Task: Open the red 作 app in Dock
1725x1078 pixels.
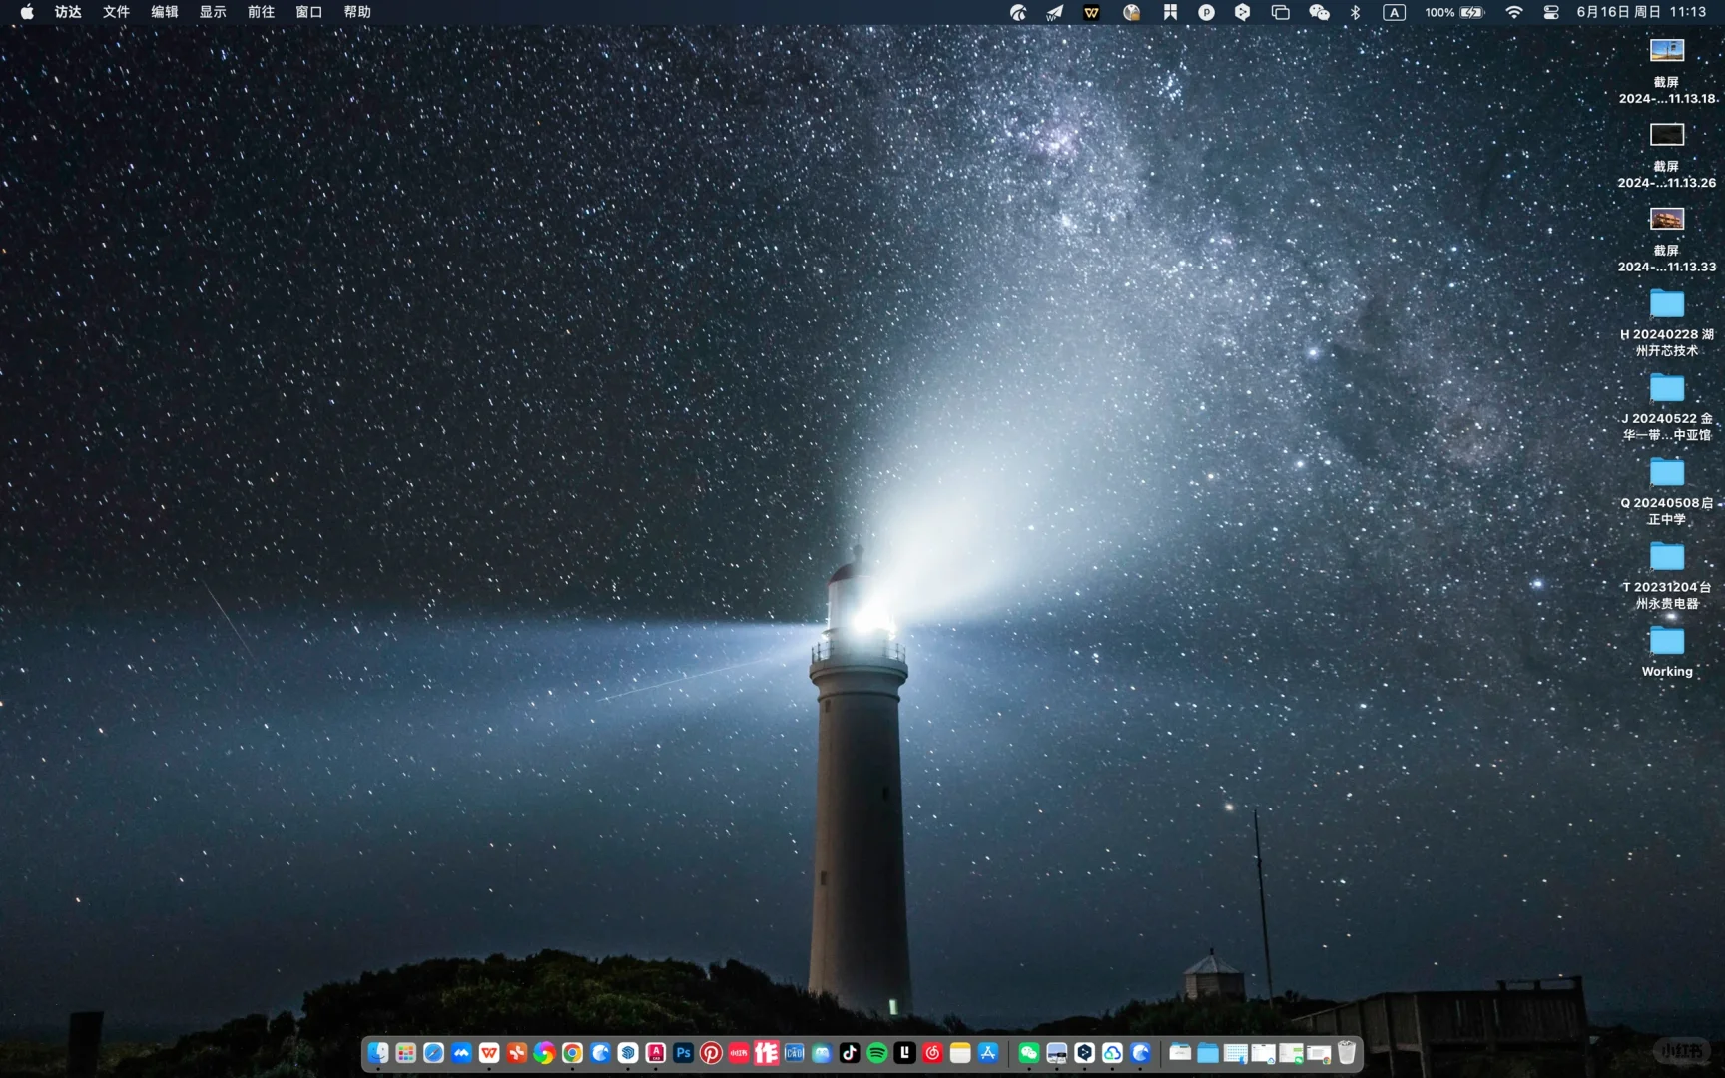Action: [766, 1052]
